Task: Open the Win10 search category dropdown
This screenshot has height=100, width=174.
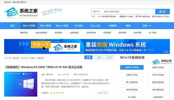Action: pyautogui.click(x=97, y=11)
